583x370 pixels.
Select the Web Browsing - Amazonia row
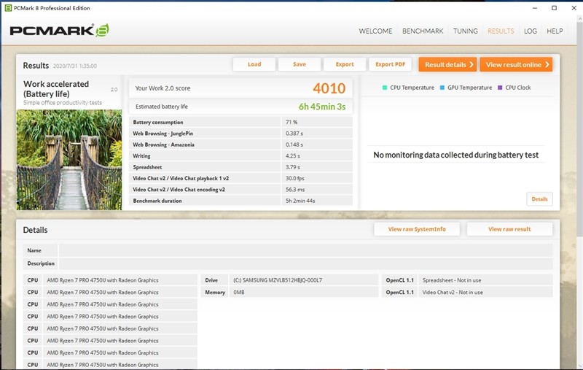coord(240,144)
